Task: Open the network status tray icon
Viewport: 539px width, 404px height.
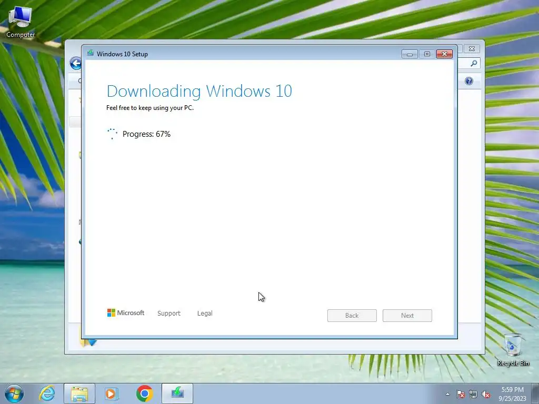Action: tap(473, 394)
